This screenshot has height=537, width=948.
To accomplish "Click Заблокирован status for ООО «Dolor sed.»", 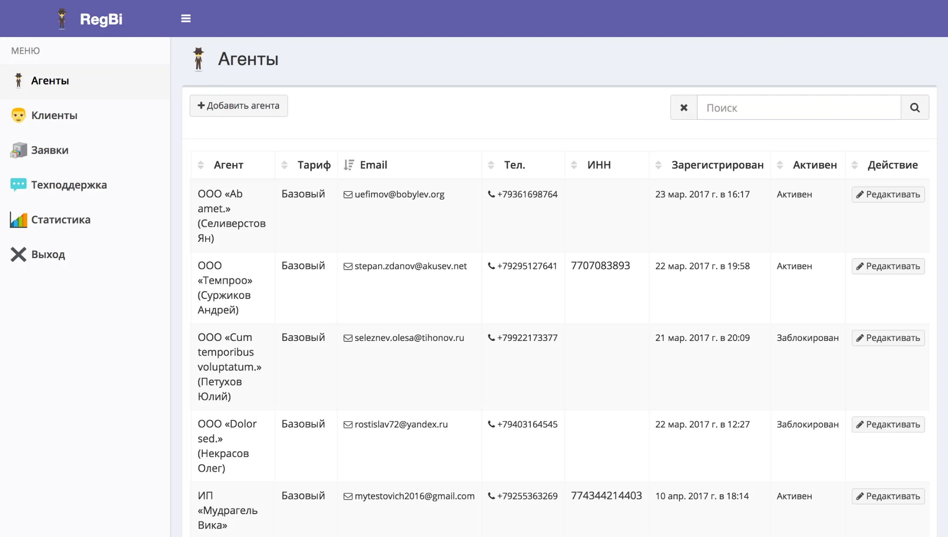I will 808,424.
